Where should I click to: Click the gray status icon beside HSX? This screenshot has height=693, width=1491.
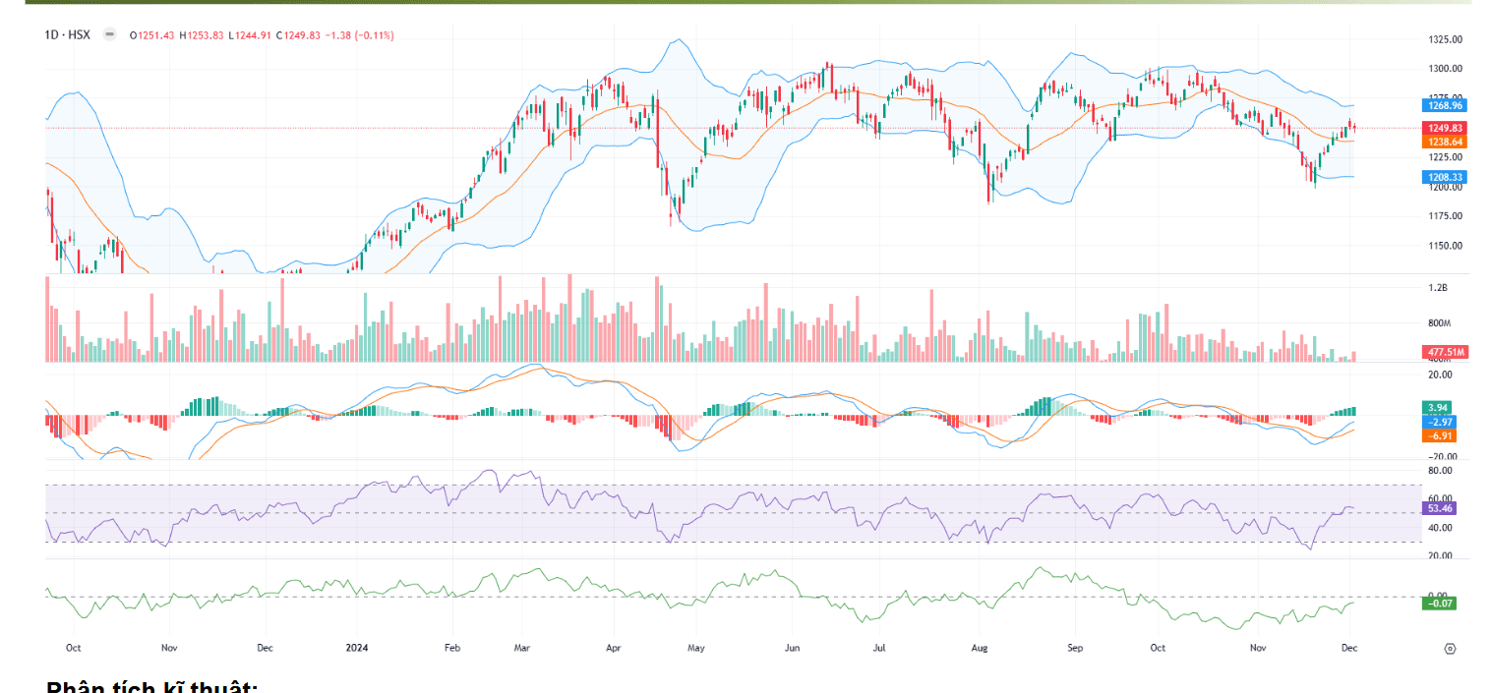click(x=108, y=34)
